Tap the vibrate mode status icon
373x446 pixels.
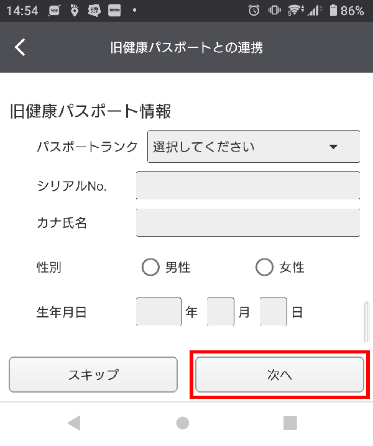(274, 11)
